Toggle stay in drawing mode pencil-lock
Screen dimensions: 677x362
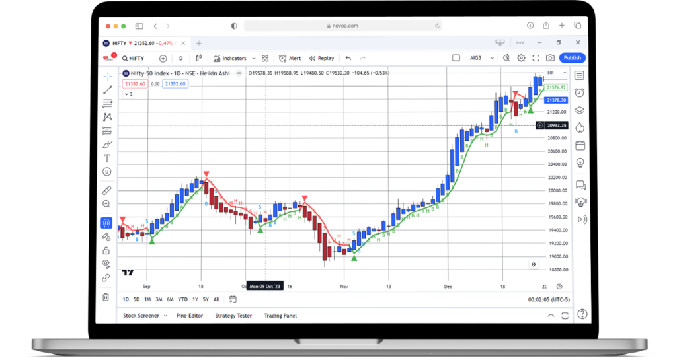(x=106, y=236)
